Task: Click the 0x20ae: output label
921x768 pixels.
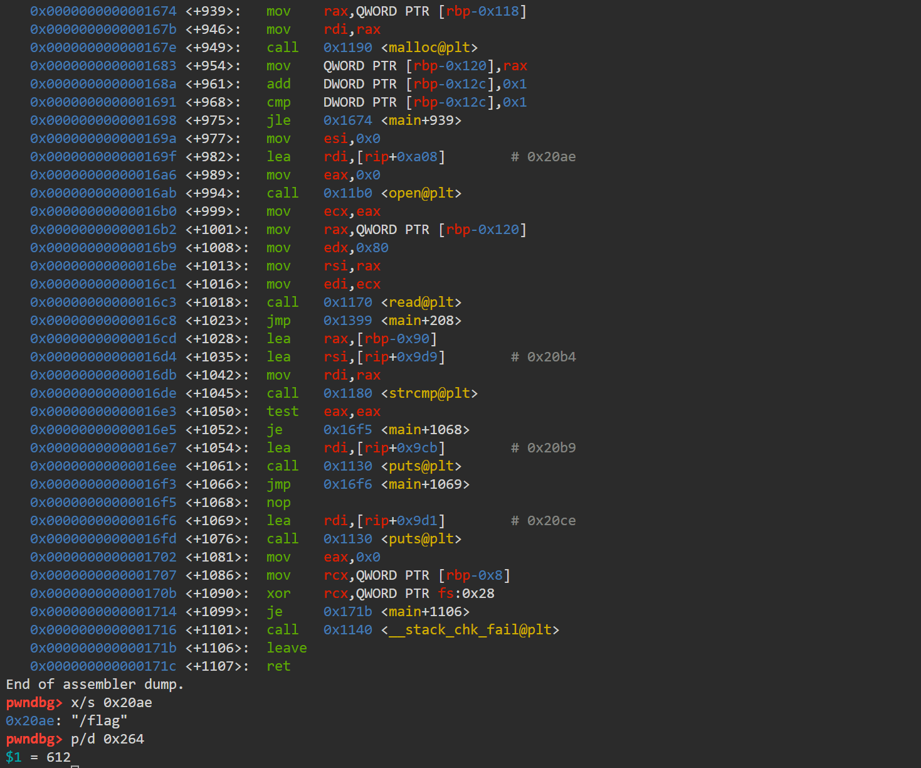Action: point(34,721)
